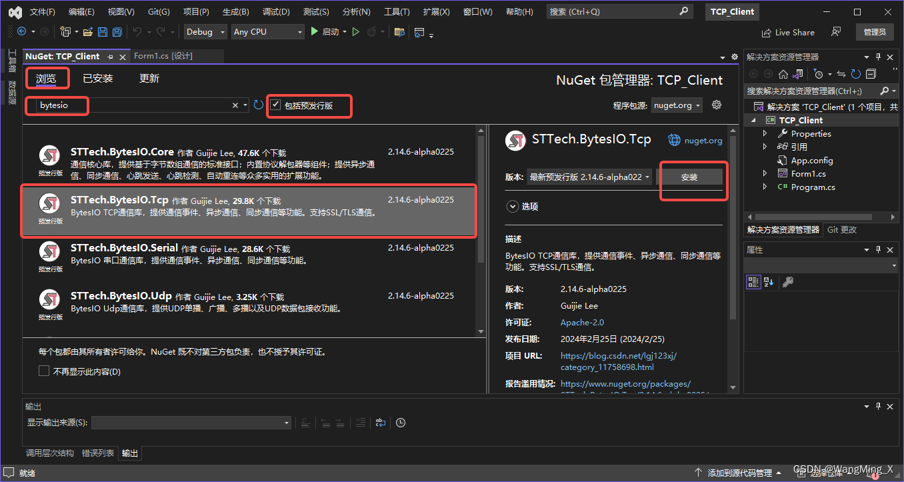This screenshot has width=904, height=482.
Task: Switch to the Form1.cs design tab
Action: [x=163, y=57]
